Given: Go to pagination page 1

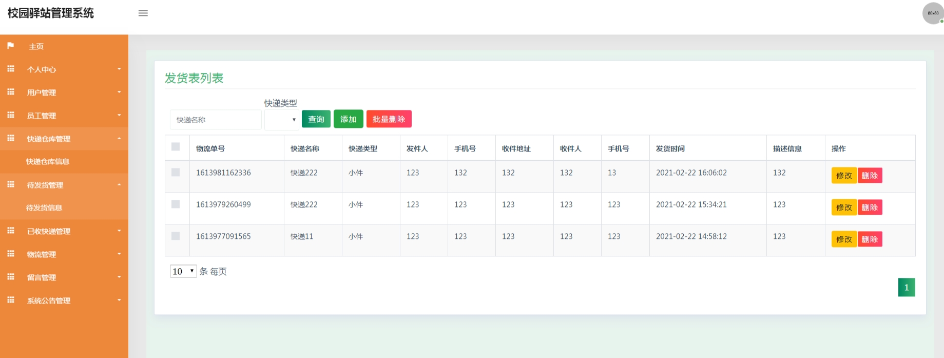Looking at the screenshot, I should tap(907, 288).
